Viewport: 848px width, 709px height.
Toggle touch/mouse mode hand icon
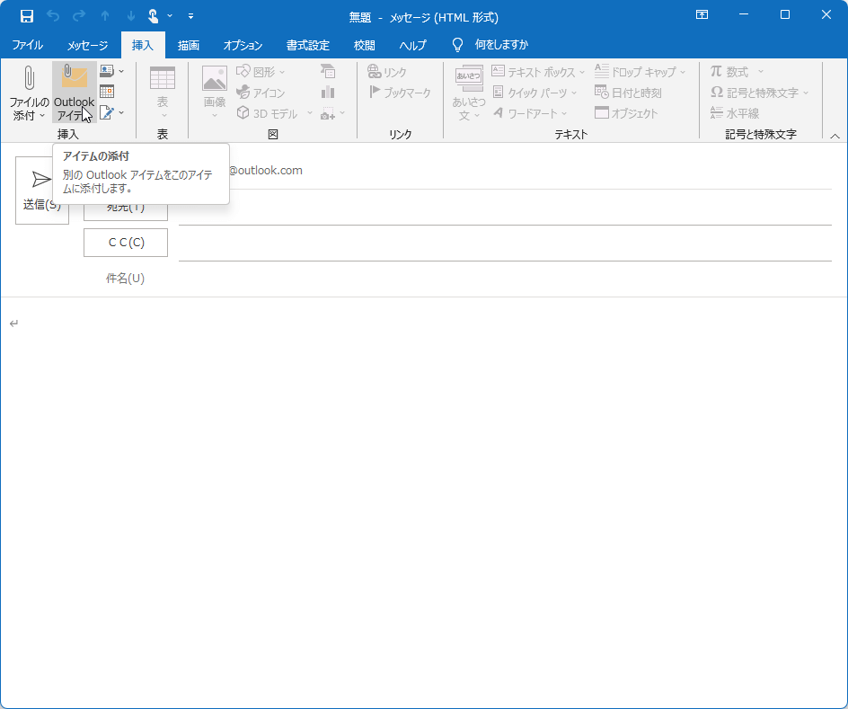coord(153,16)
